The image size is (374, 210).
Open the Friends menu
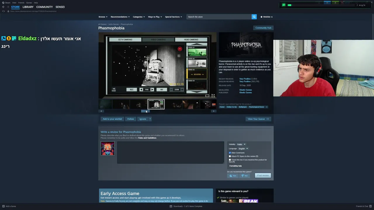pos(21,3)
